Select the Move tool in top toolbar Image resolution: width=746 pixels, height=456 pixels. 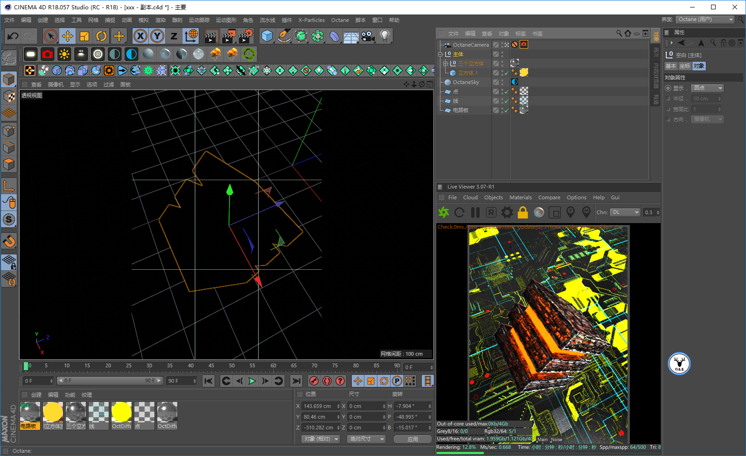click(68, 36)
